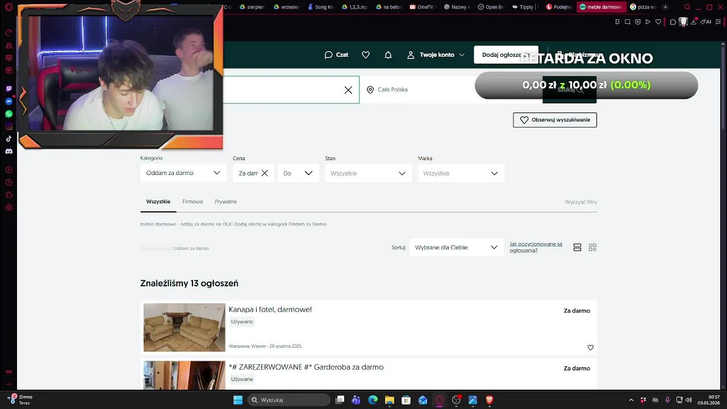Open Discord in the Opera GX sidebar
The height and width of the screenshot is (409, 727).
click(9, 152)
